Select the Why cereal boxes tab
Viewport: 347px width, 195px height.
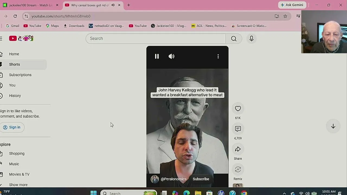coord(89,5)
